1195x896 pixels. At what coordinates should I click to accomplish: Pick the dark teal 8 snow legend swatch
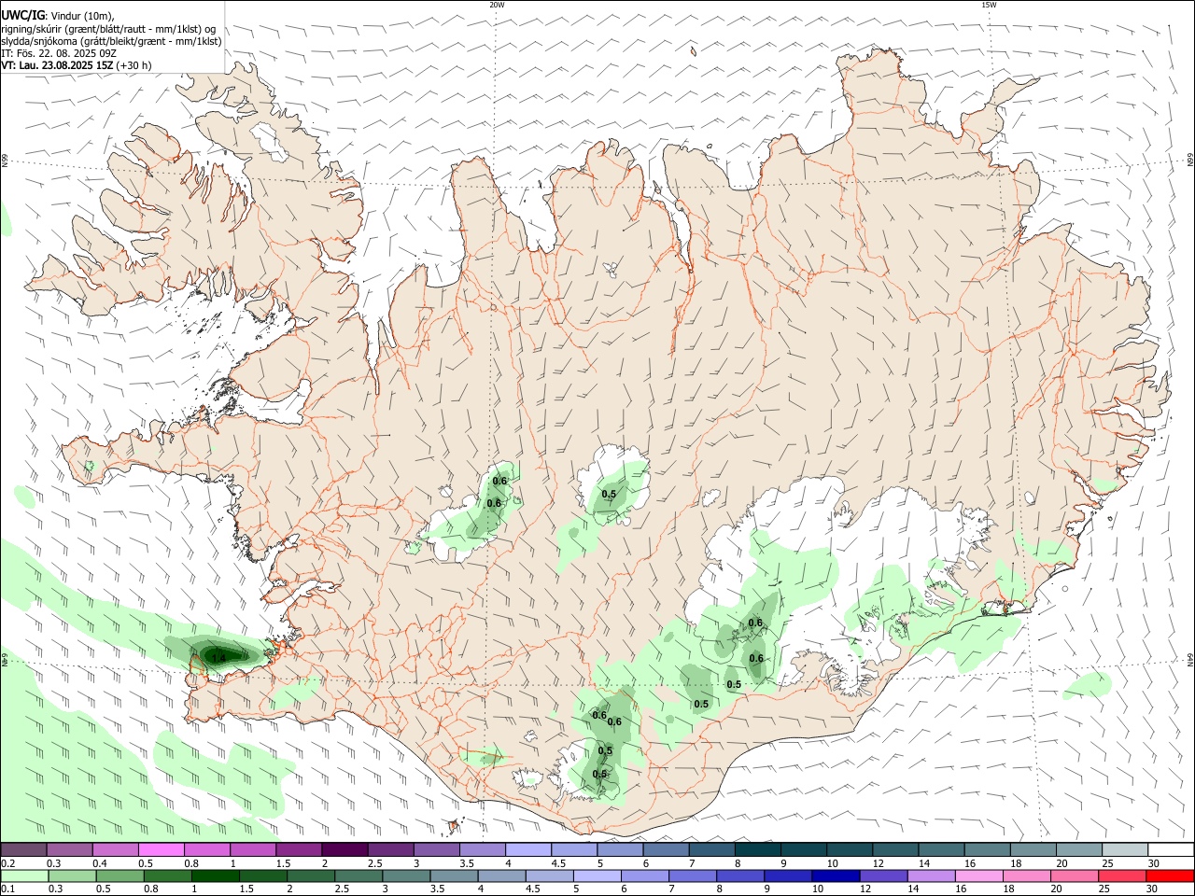click(x=758, y=850)
